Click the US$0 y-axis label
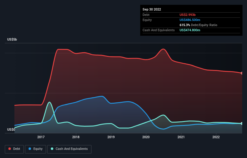Viewport: 247px width, 158px height. (11, 129)
